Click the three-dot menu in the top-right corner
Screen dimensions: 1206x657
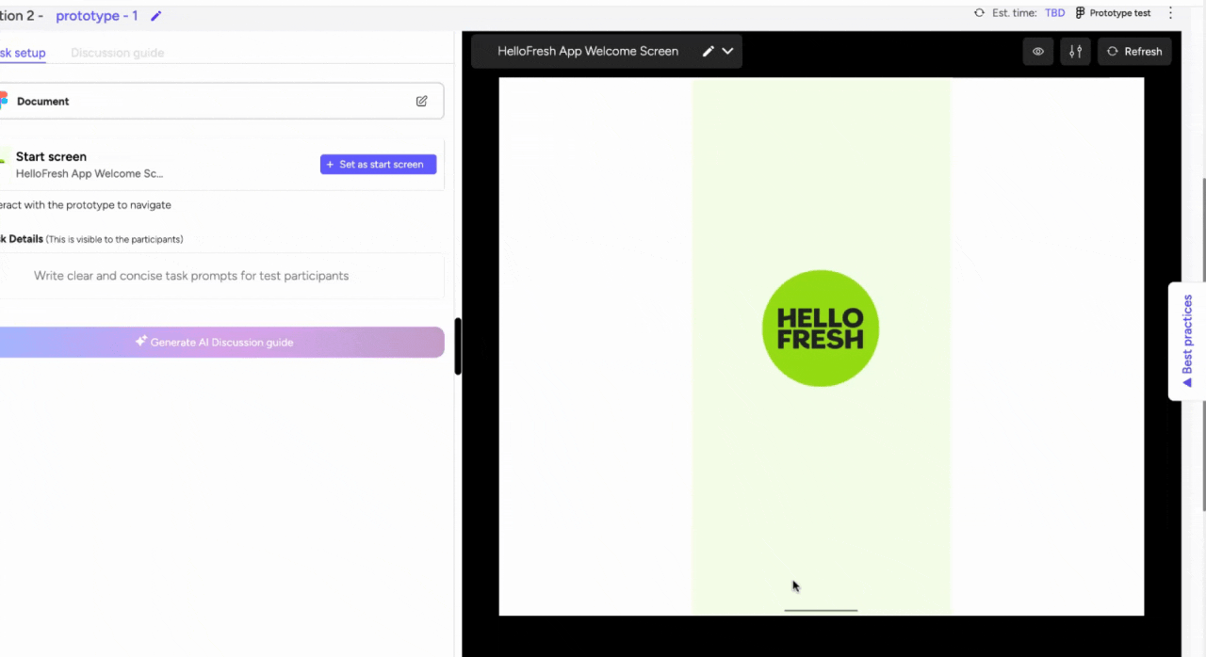(1171, 12)
